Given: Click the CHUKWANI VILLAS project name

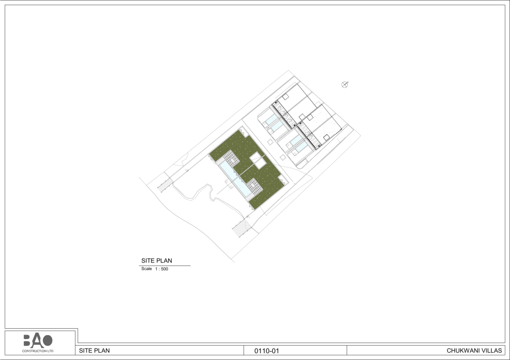Looking at the screenshot, I should pyautogui.click(x=474, y=351).
